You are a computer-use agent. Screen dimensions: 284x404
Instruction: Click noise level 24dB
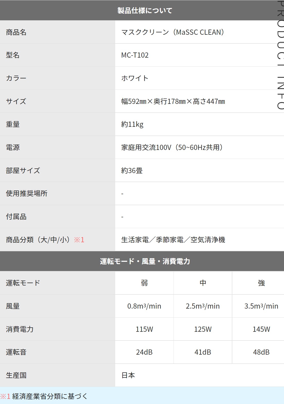(144, 352)
